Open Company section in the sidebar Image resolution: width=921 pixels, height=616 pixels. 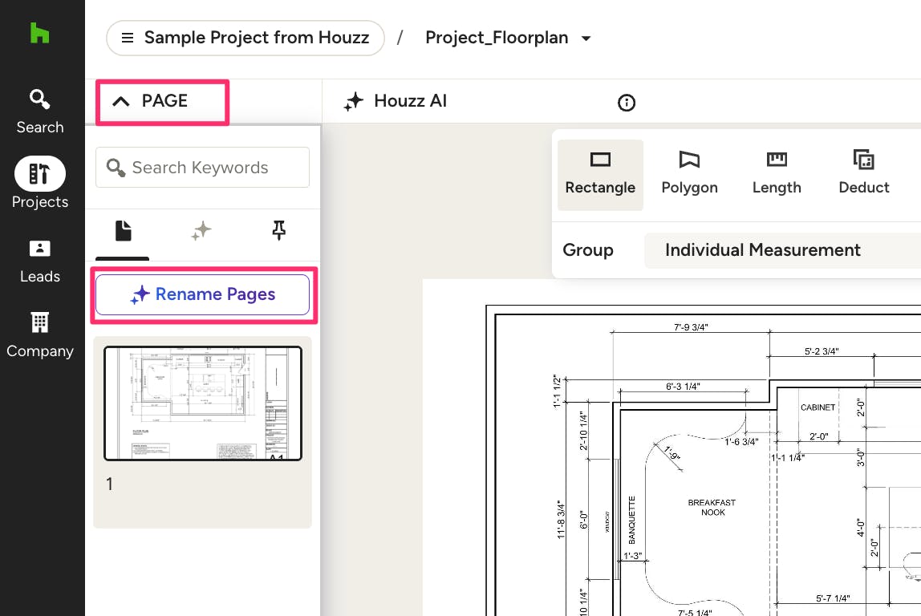click(40, 335)
